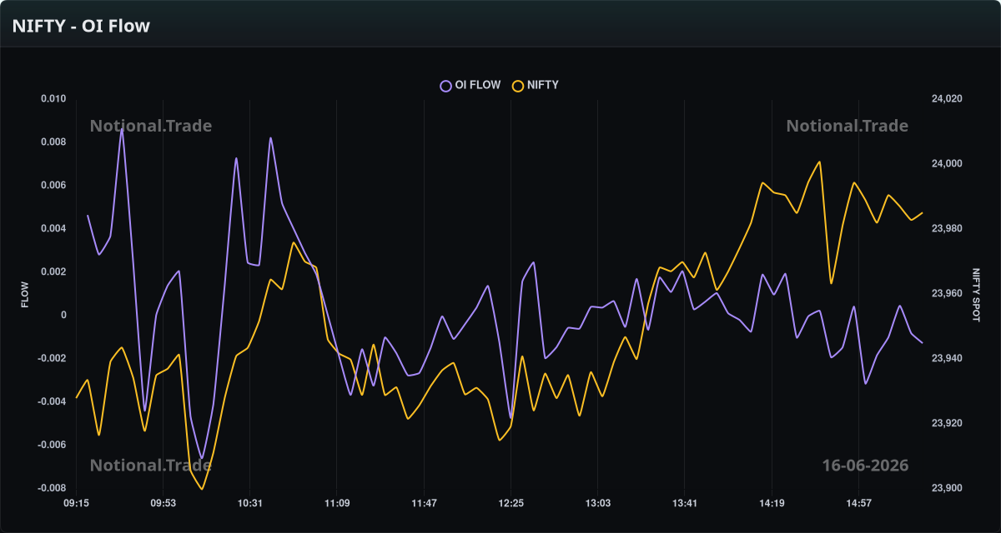
Task: Click the 23,980 spot axis value
Action: [x=947, y=229]
